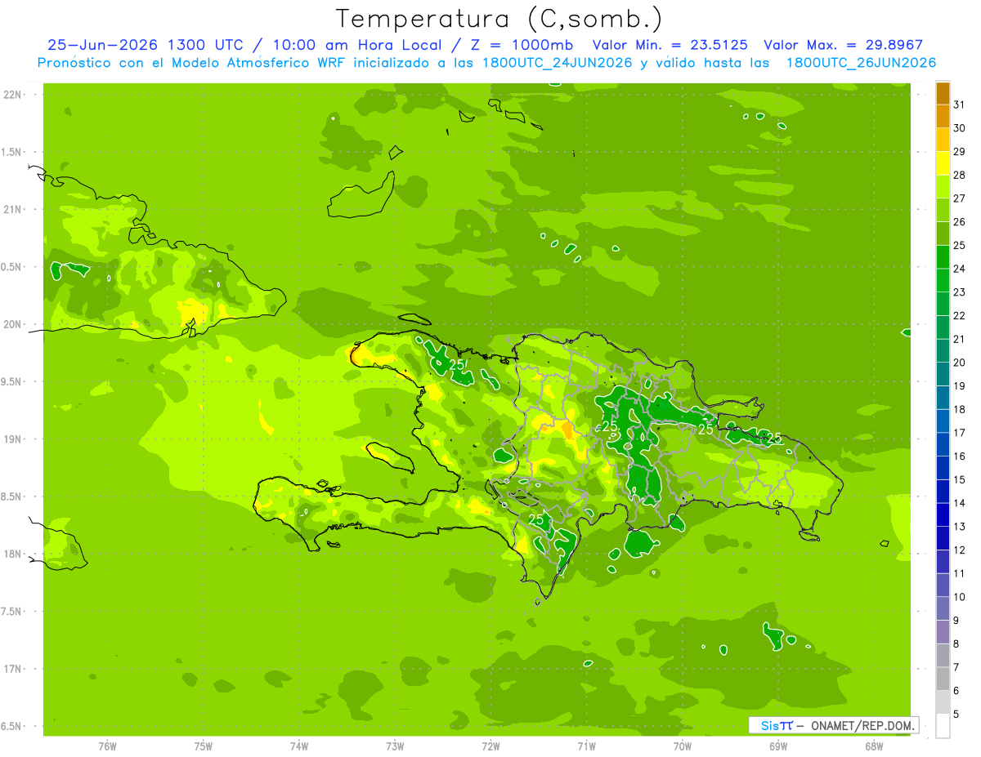Screen dimensions: 981x757
Task: Click the legend value "5"
Action: point(956,714)
